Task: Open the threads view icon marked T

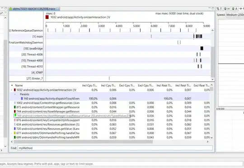Action: (220, 9)
